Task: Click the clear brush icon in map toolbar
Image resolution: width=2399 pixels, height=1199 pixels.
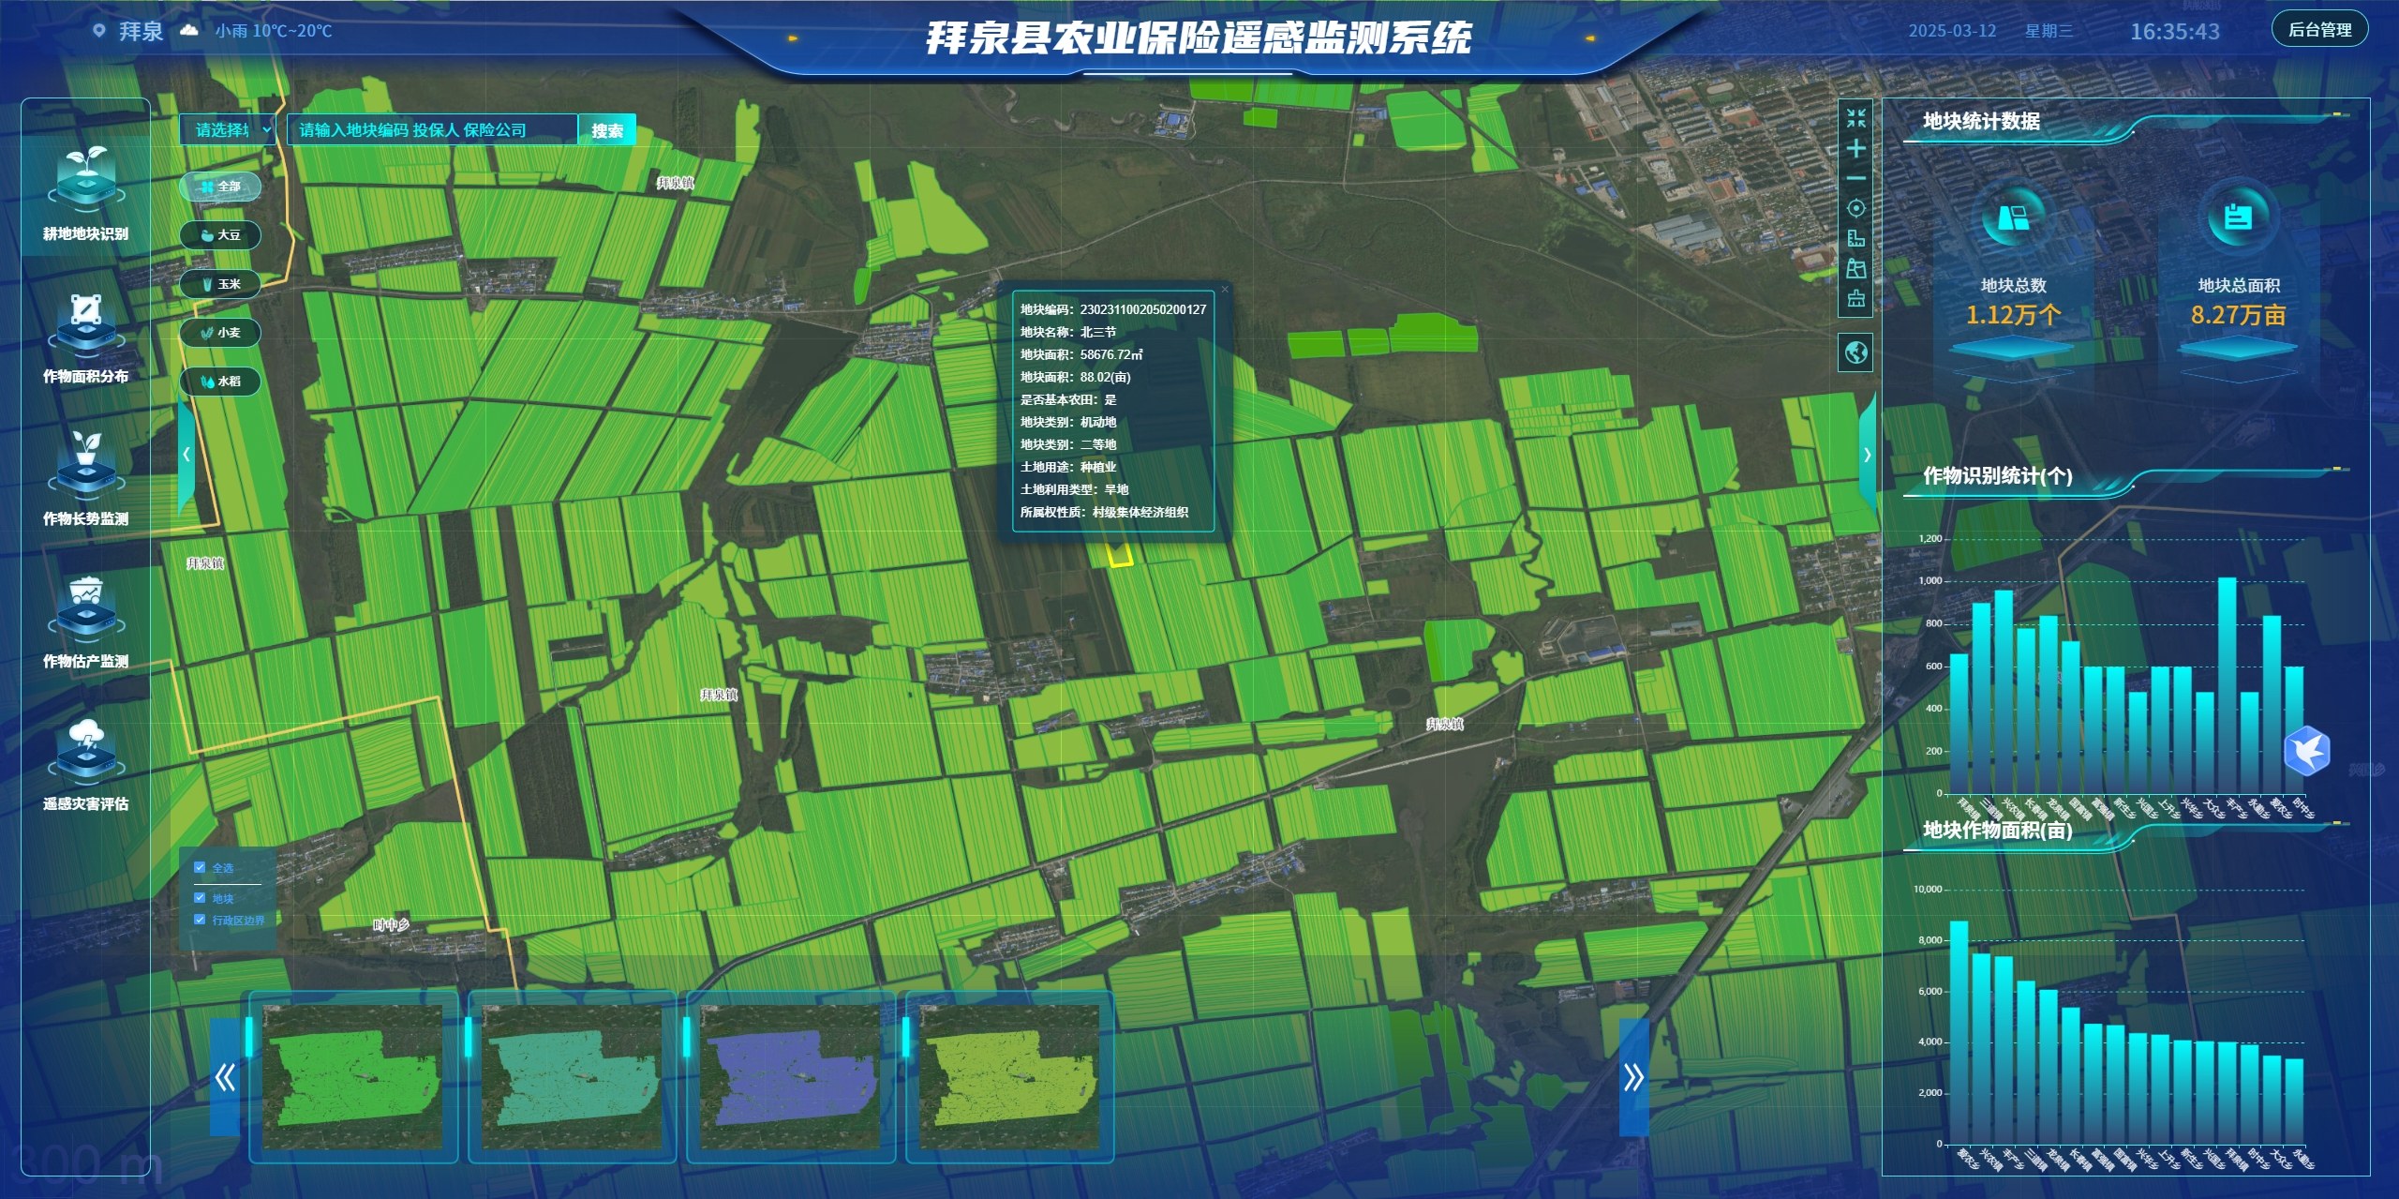Action: point(1855,299)
